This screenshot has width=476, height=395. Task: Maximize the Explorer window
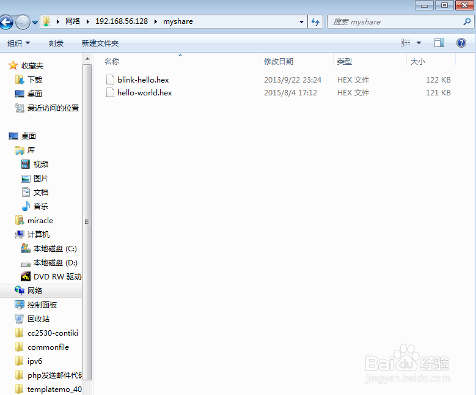(x=444, y=5)
